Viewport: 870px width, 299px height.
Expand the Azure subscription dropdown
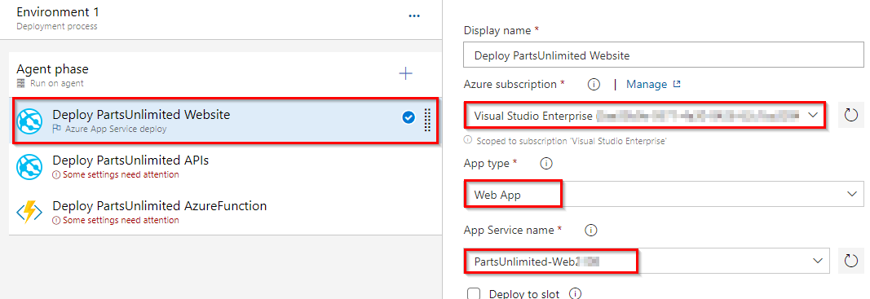pyautogui.click(x=812, y=116)
